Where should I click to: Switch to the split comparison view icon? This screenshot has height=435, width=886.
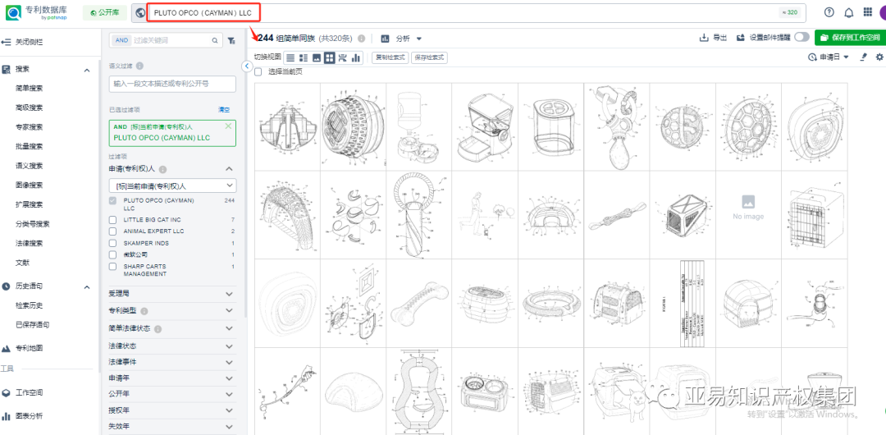coord(342,57)
